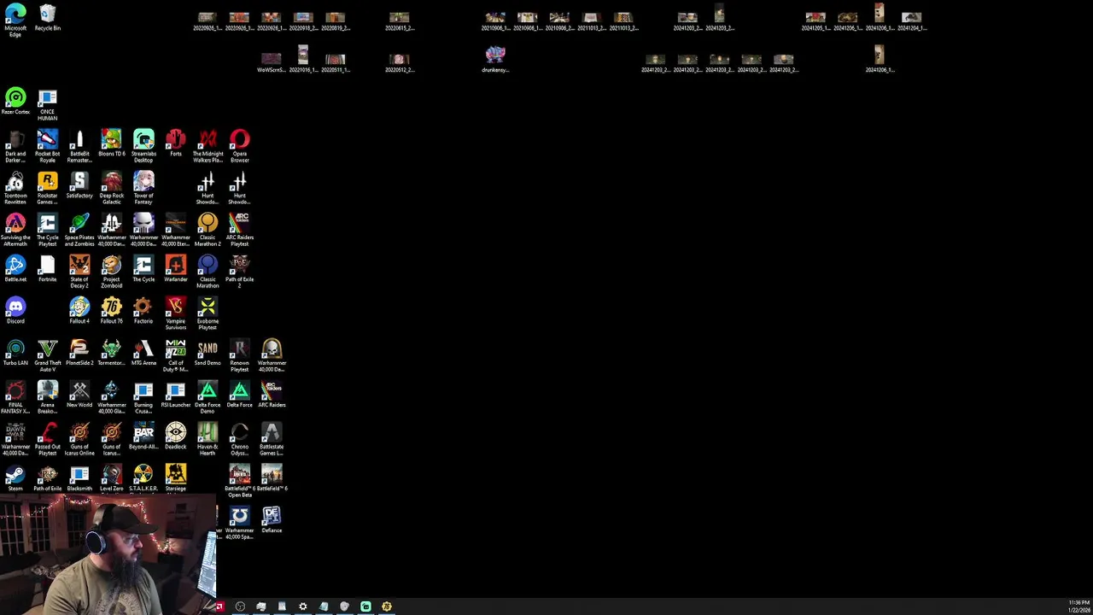Image resolution: width=1093 pixels, height=615 pixels.
Task: Select Deep Rock Galactic icon
Action: tap(112, 188)
